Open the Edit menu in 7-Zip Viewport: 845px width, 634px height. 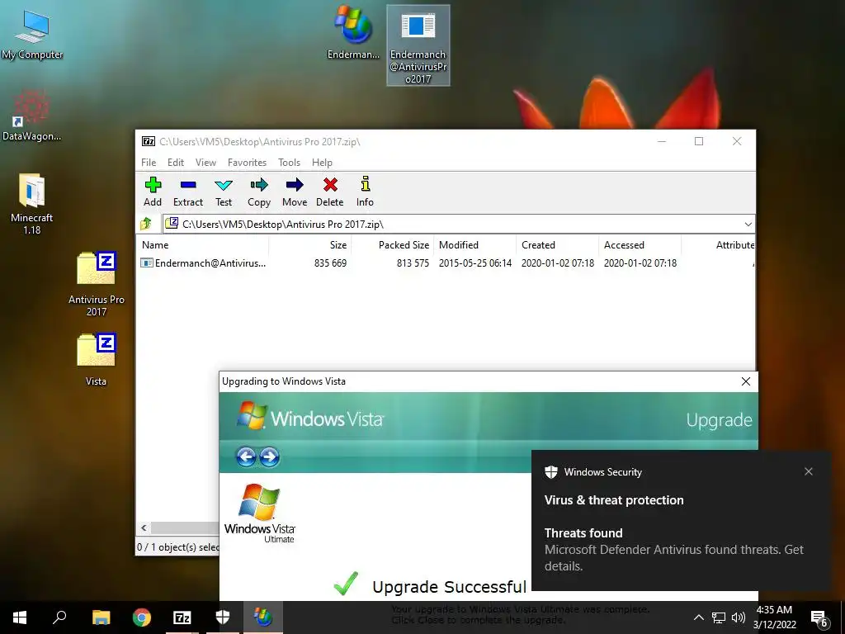175,163
